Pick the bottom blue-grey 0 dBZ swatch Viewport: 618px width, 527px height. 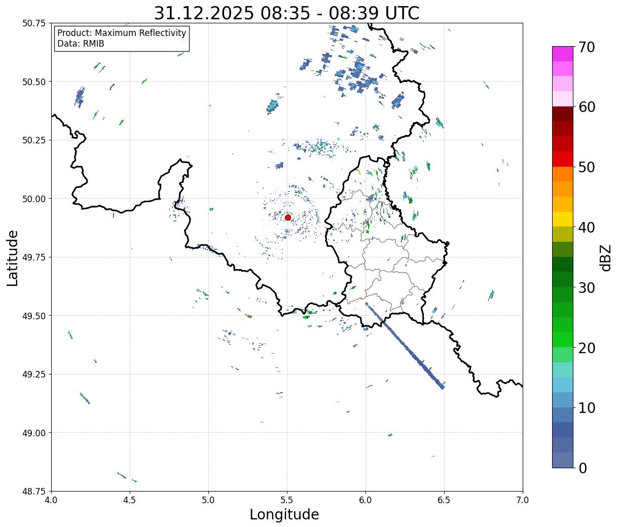tap(563, 460)
